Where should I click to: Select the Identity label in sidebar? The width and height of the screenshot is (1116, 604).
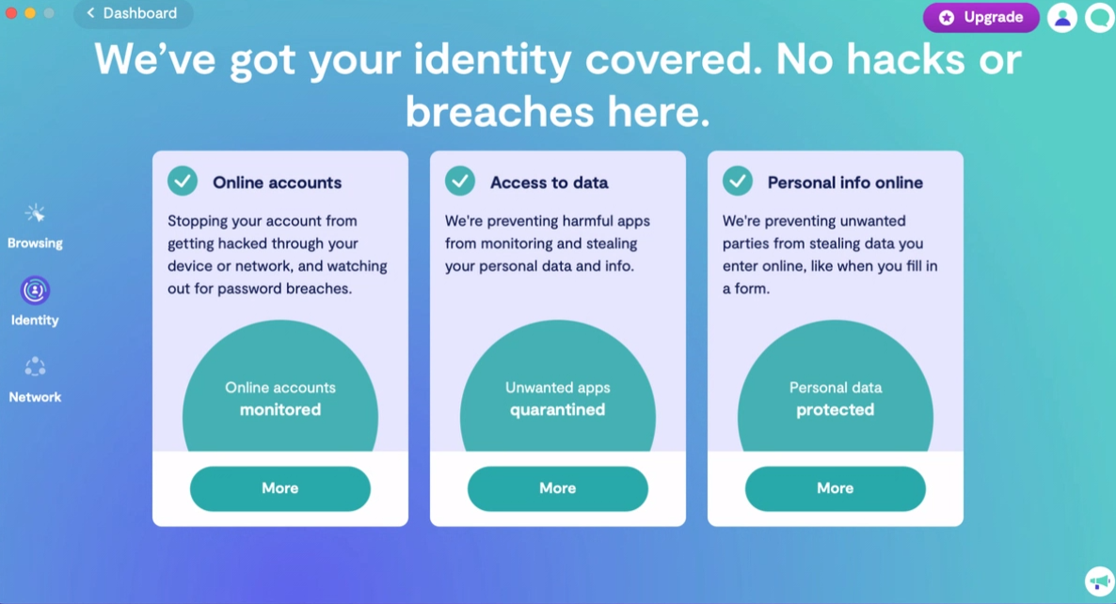(35, 320)
